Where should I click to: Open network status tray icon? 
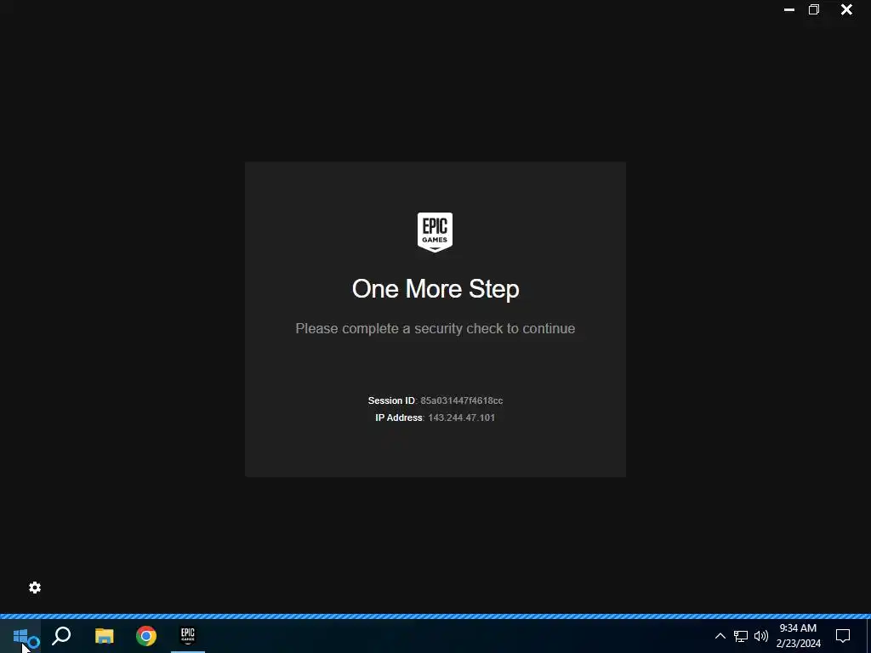tap(741, 636)
